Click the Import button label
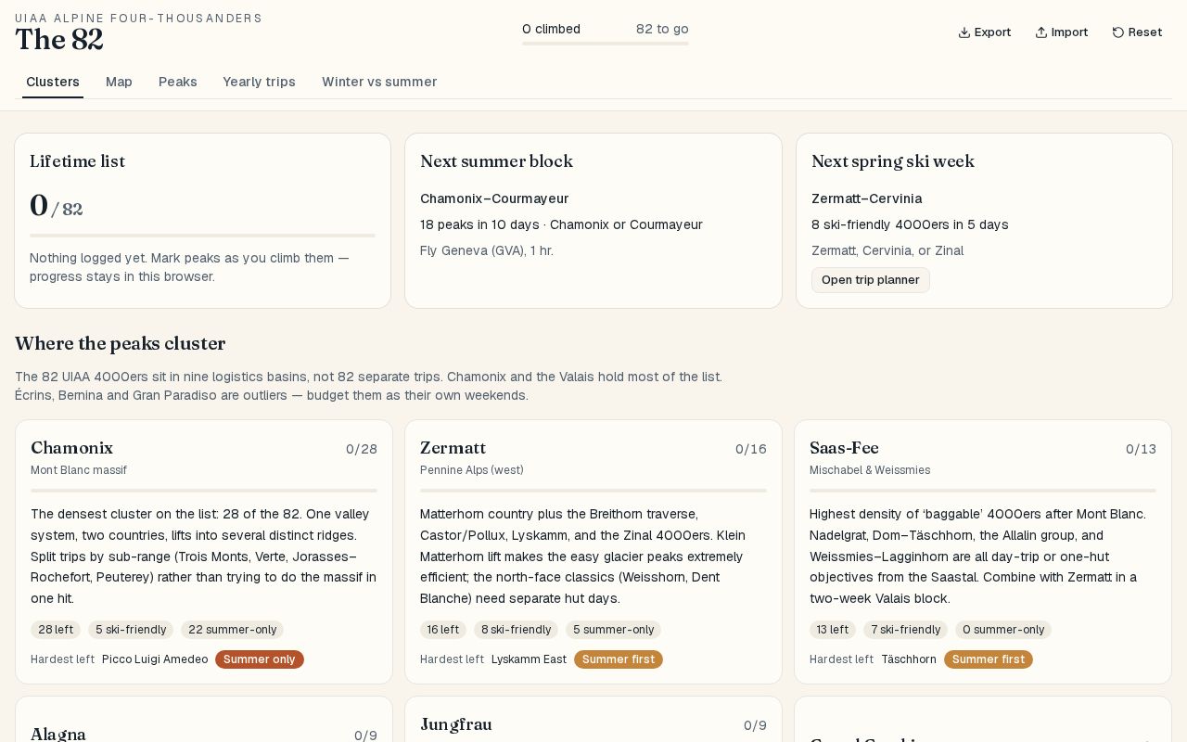 [1069, 32]
